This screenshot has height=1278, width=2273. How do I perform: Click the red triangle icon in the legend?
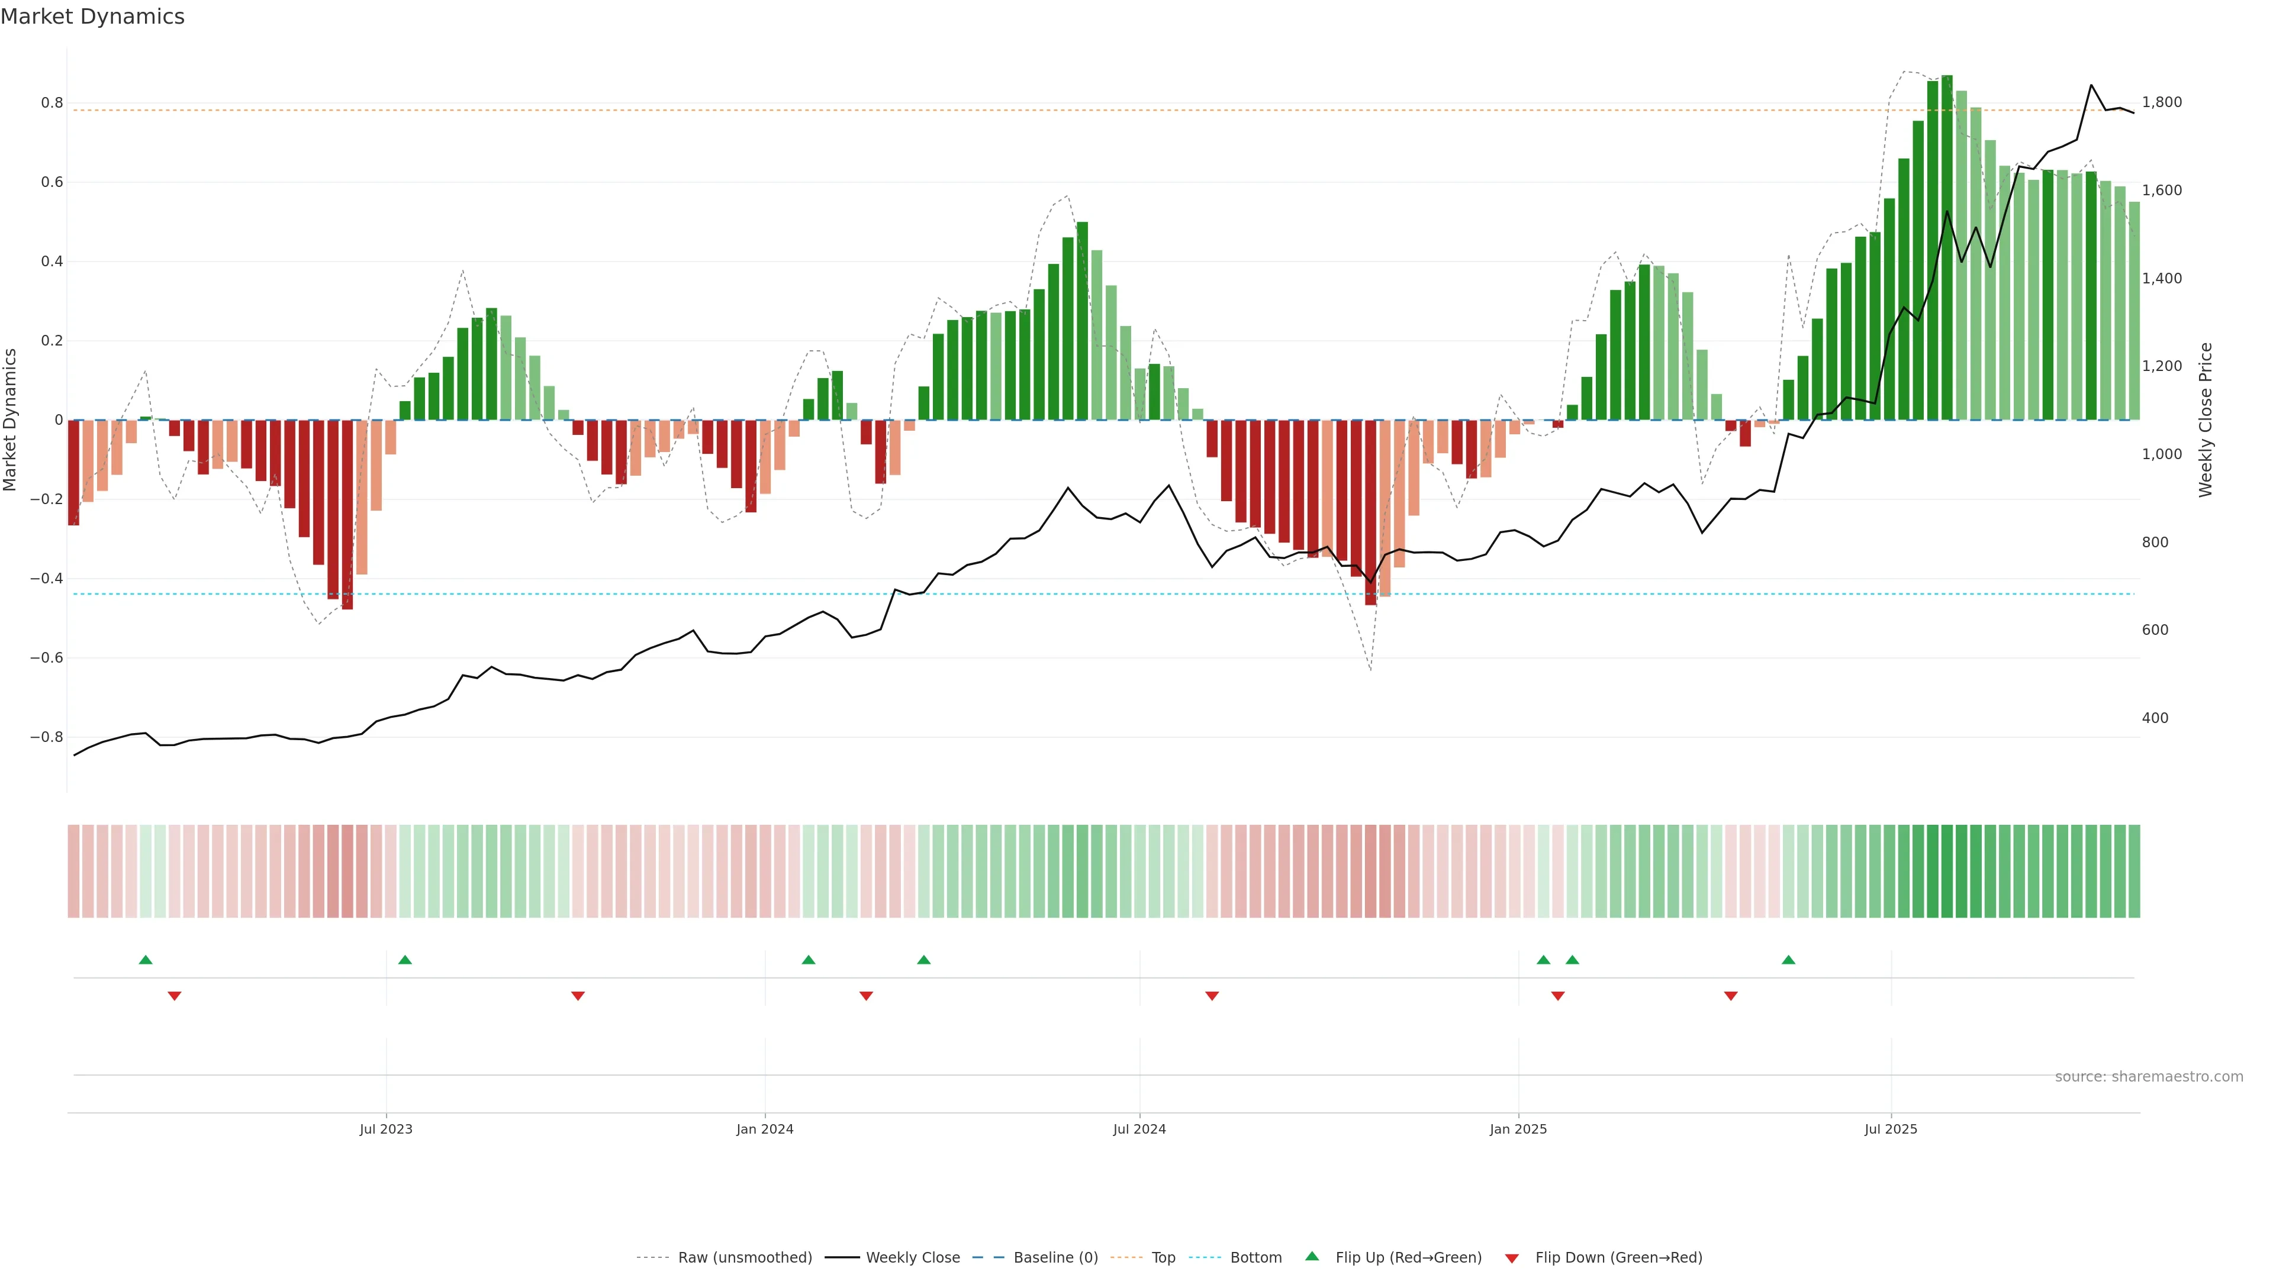[1512, 1258]
